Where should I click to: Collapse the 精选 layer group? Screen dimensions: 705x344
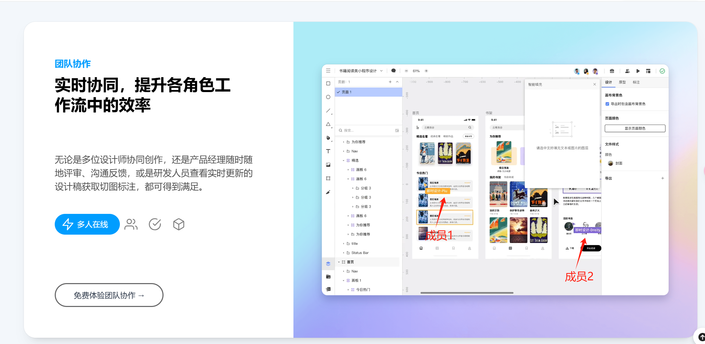344,161
